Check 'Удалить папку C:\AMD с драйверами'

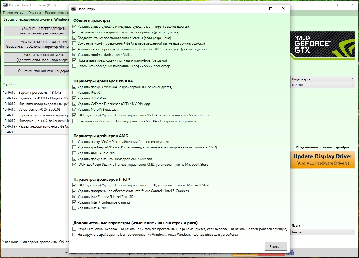click(x=74, y=142)
